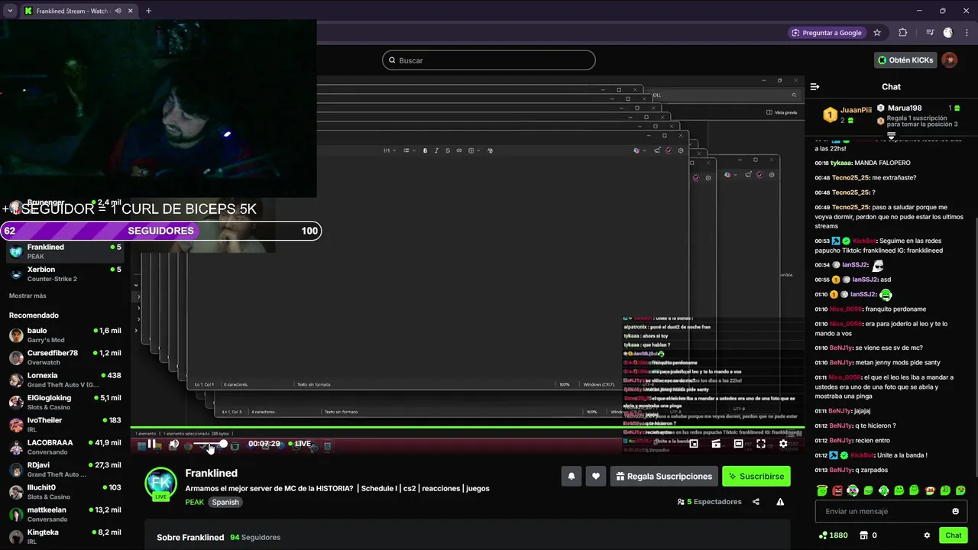
Task: Open the recommended channel IvoTheiler
Action: point(65,424)
